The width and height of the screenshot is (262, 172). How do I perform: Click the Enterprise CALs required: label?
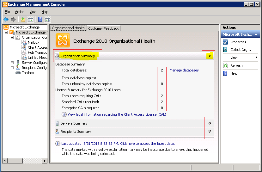(x=81, y=108)
